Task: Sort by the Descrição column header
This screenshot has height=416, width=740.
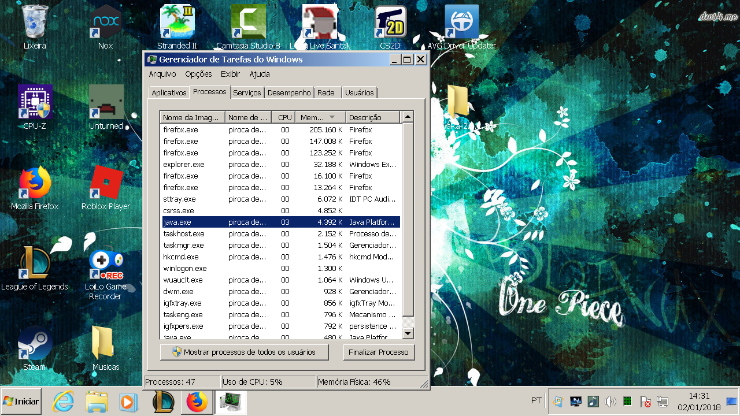Action: pyautogui.click(x=373, y=117)
